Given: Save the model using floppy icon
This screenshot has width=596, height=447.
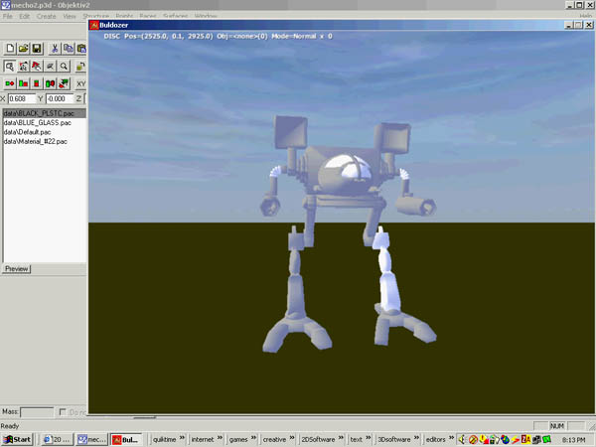Looking at the screenshot, I should click(37, 49).
